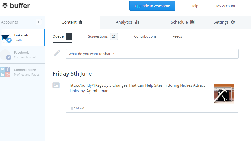
Task: Click the Upgrade to Awesome button
Action: coord(152,6)
